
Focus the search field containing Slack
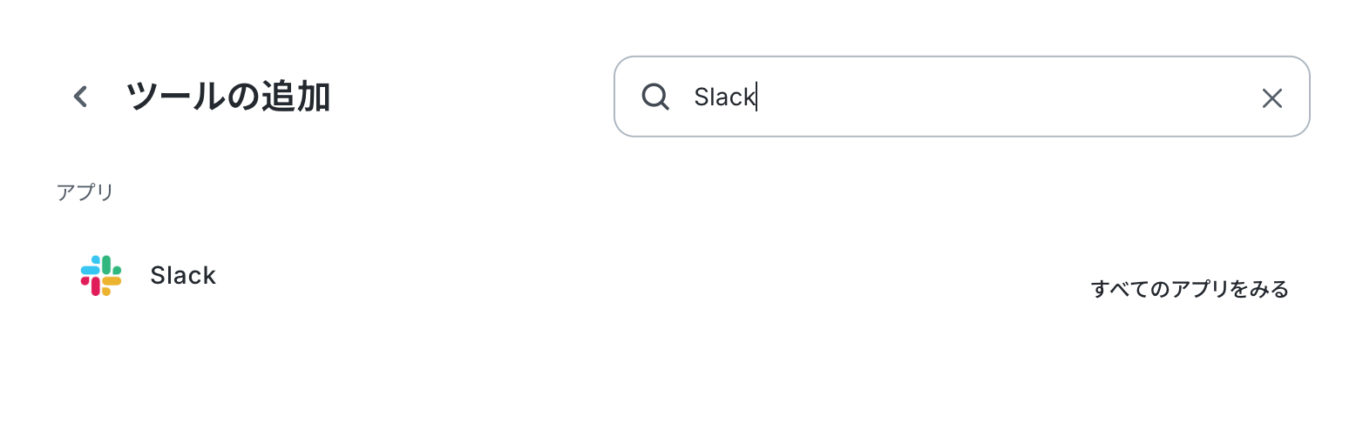pyautogui.click(x=962, y=97)
